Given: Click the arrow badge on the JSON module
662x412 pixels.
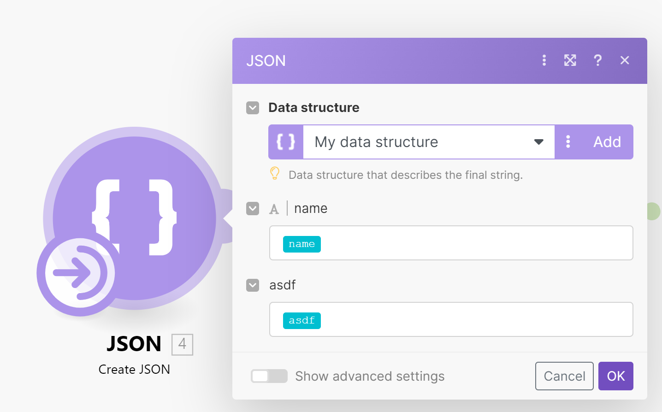Looking at the screenshot, I should pos(77,273).
